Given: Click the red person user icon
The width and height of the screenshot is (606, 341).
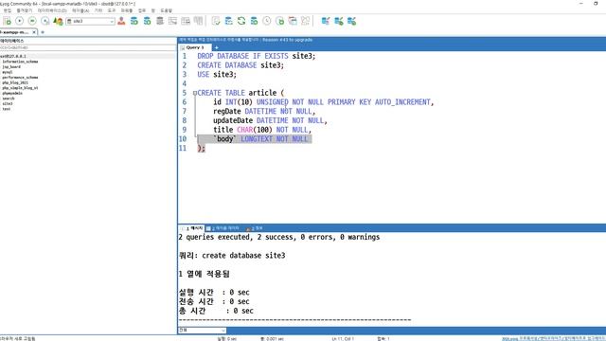Looking at the screenshot, I should (121, 21).
